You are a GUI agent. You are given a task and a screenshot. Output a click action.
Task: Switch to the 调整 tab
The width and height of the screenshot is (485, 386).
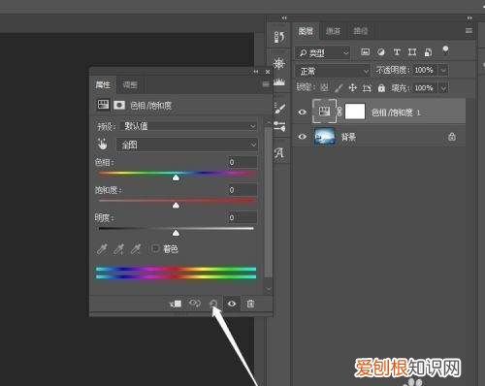tap(130, 85)
